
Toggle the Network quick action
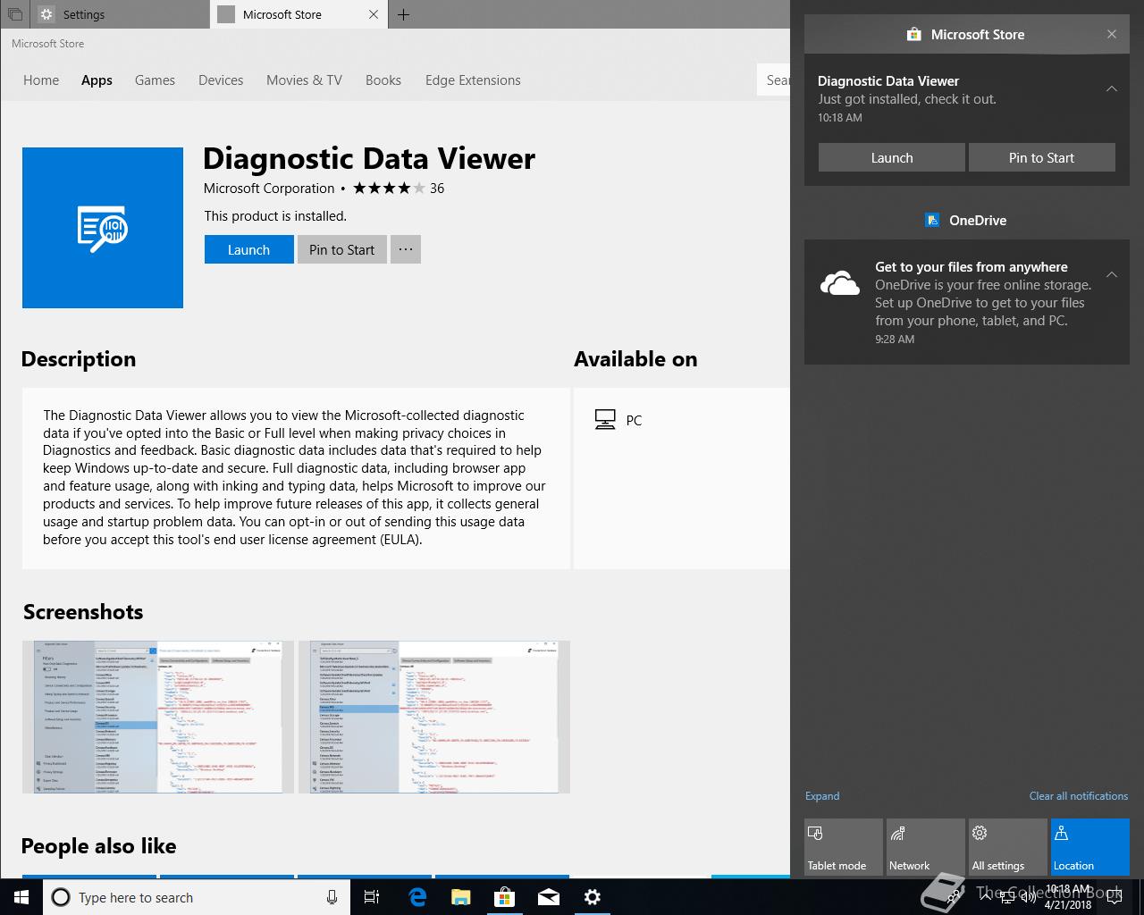pos(926,847)
